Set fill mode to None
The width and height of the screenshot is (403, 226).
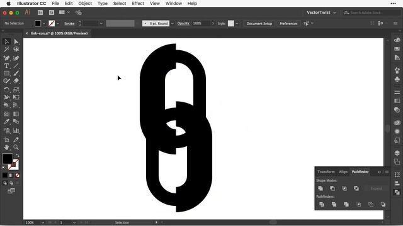(17, 175)
